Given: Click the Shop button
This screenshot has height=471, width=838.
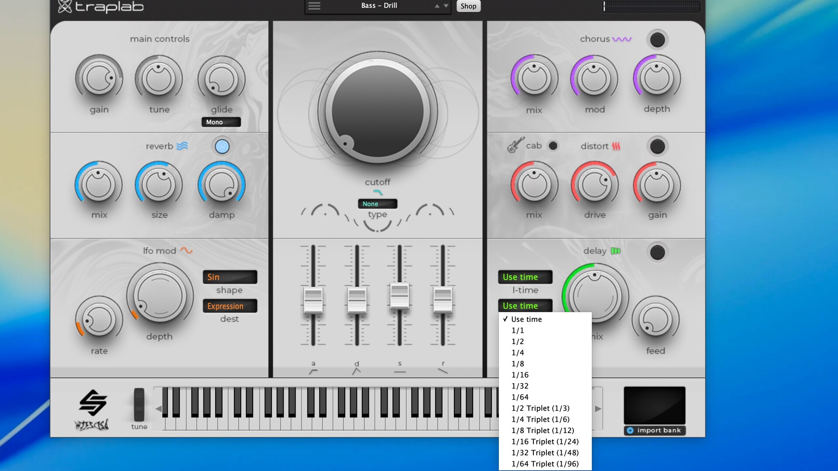Looking at the screenshot, I should 468,6.
